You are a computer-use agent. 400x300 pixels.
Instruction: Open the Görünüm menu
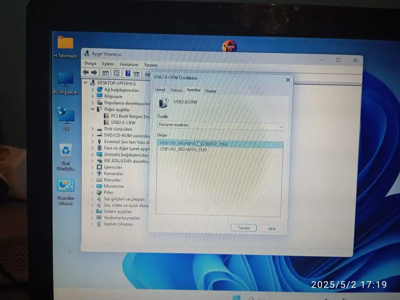pos(129,64)
